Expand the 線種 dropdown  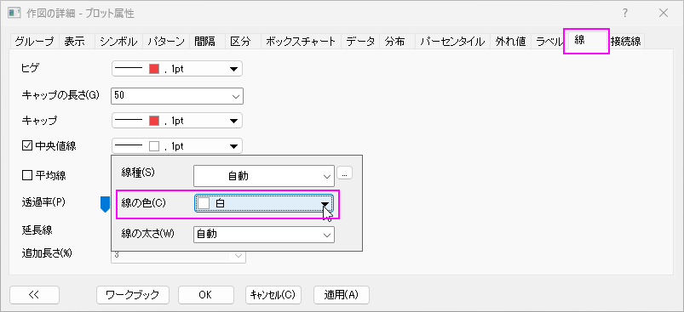click(264, 176)
